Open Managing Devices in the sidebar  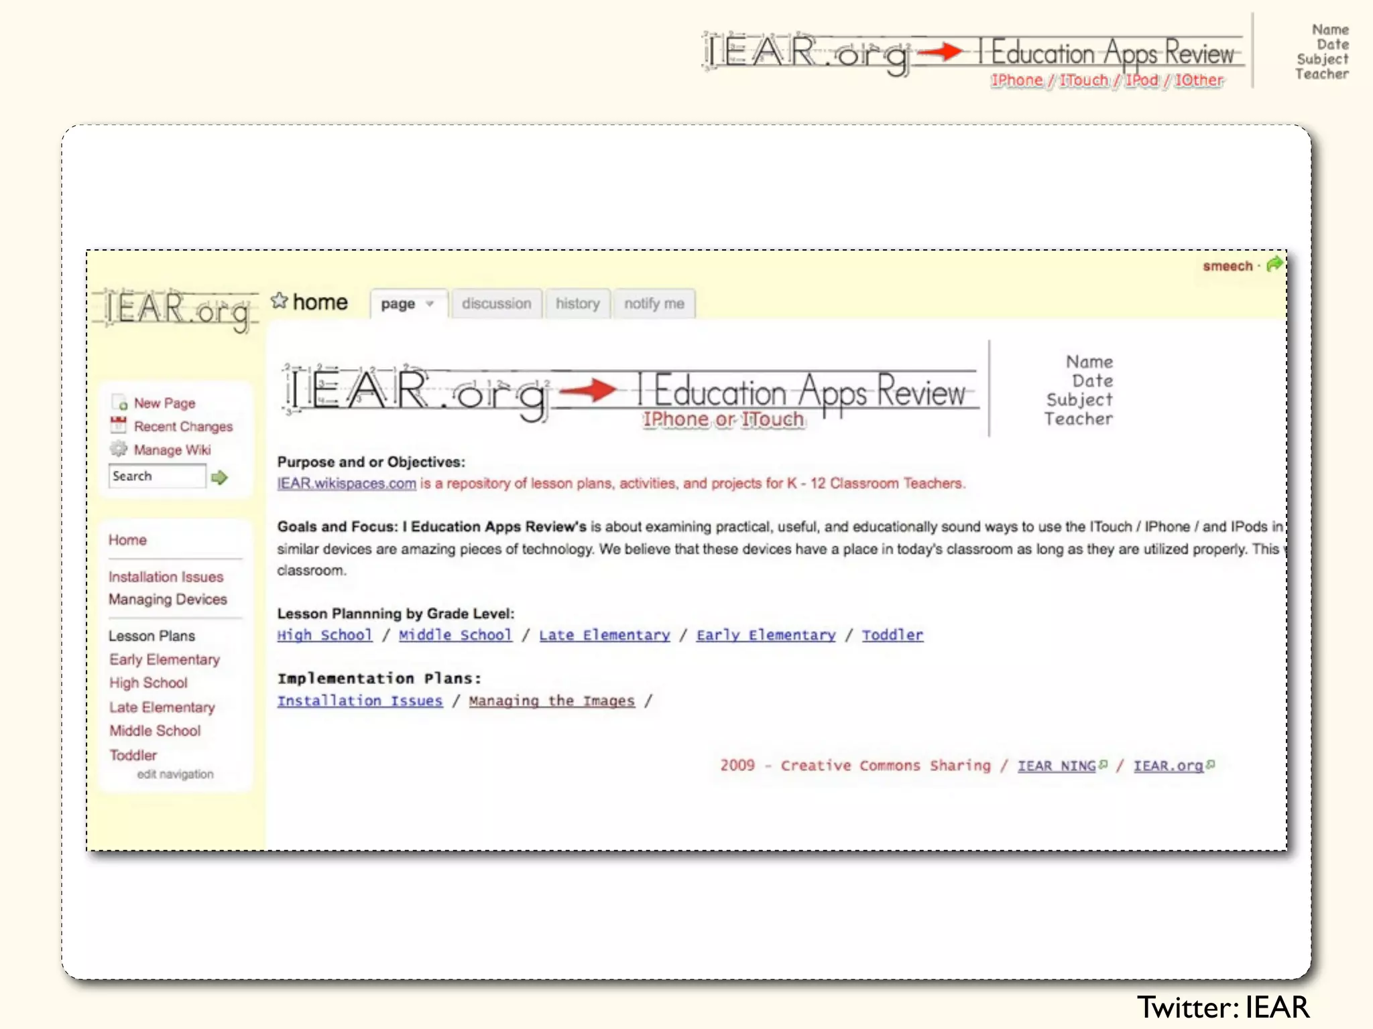(x=168, y=599)
